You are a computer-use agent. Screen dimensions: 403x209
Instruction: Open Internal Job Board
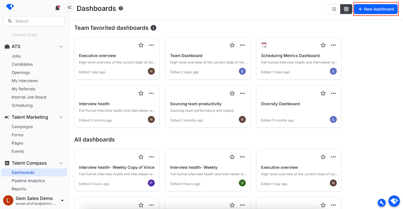(x=29, y=97)
